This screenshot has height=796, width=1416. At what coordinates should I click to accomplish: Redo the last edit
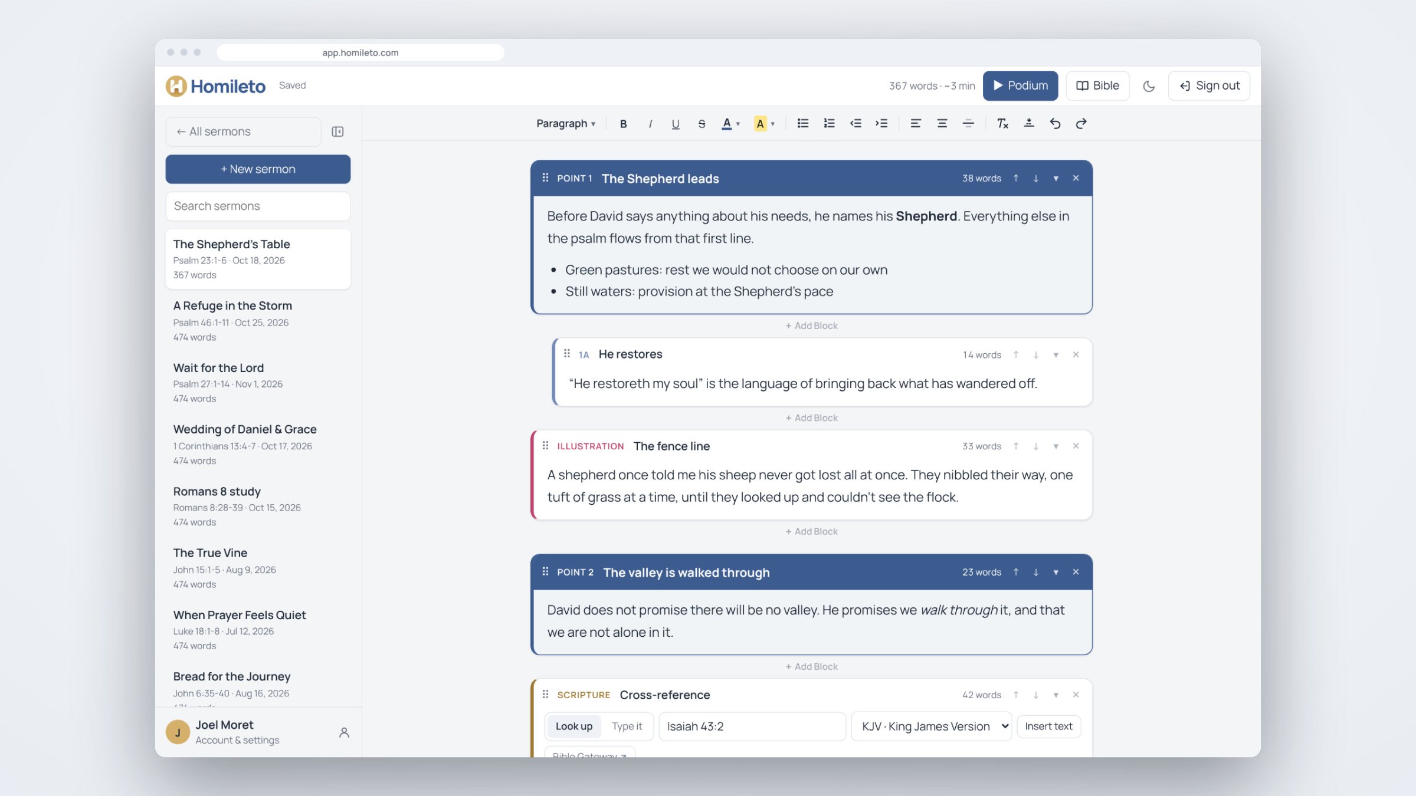point(1081,124)
